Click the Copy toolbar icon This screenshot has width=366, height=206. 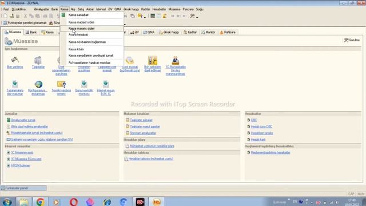(31, 16)
